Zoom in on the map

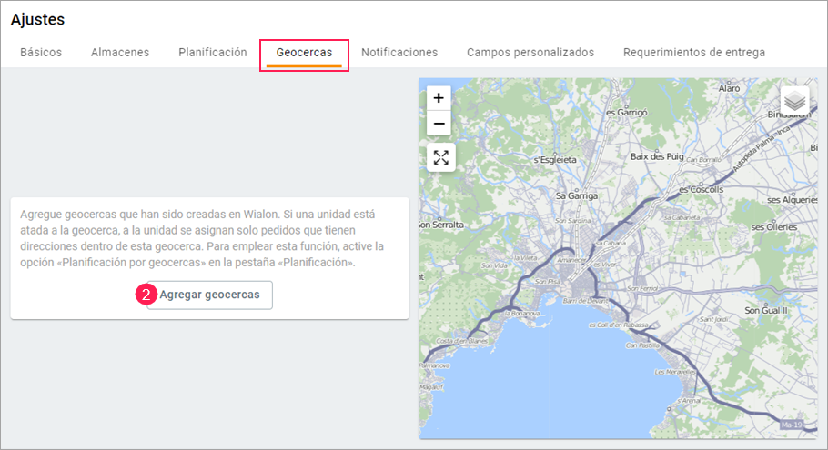[x=439, y=98]
